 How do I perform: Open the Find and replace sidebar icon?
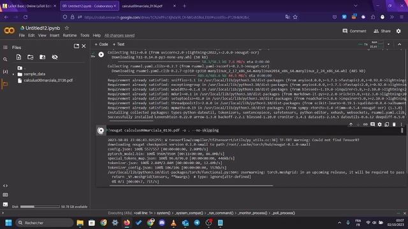pos(5,59)
